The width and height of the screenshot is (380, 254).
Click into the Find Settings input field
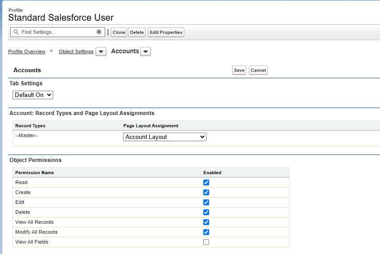56,32
